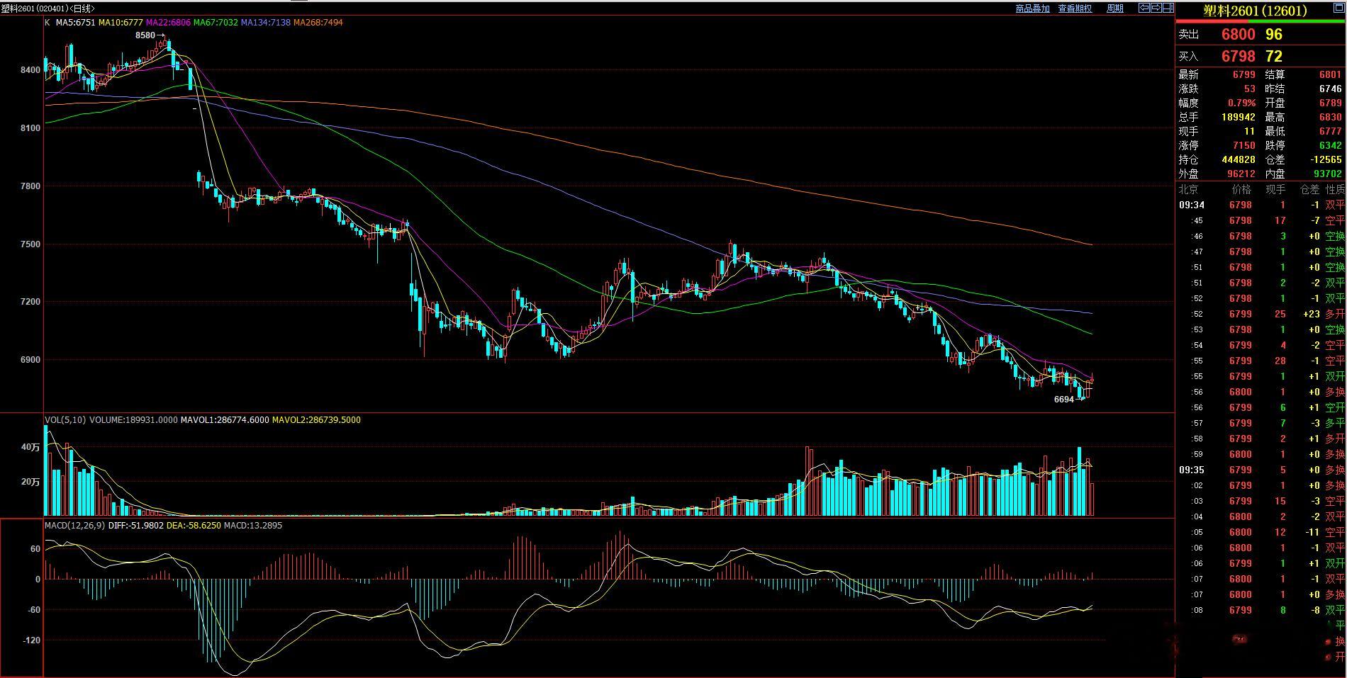Screen dimensions: 1347x678
Task: Click the 外盘 value 96212
Action: 1241,174
